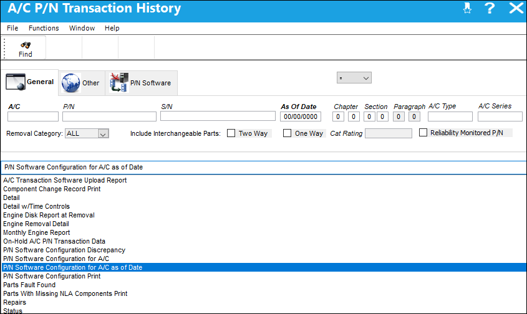Image resolution: width=527 pixels, height=314 pixels.
Task: Click the selected report name field above list
Action: (263, 167)
